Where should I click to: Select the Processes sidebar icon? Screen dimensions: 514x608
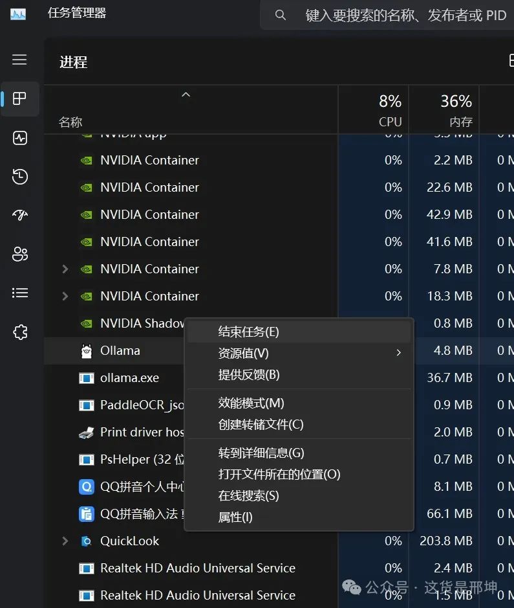(x=19, y=98)
